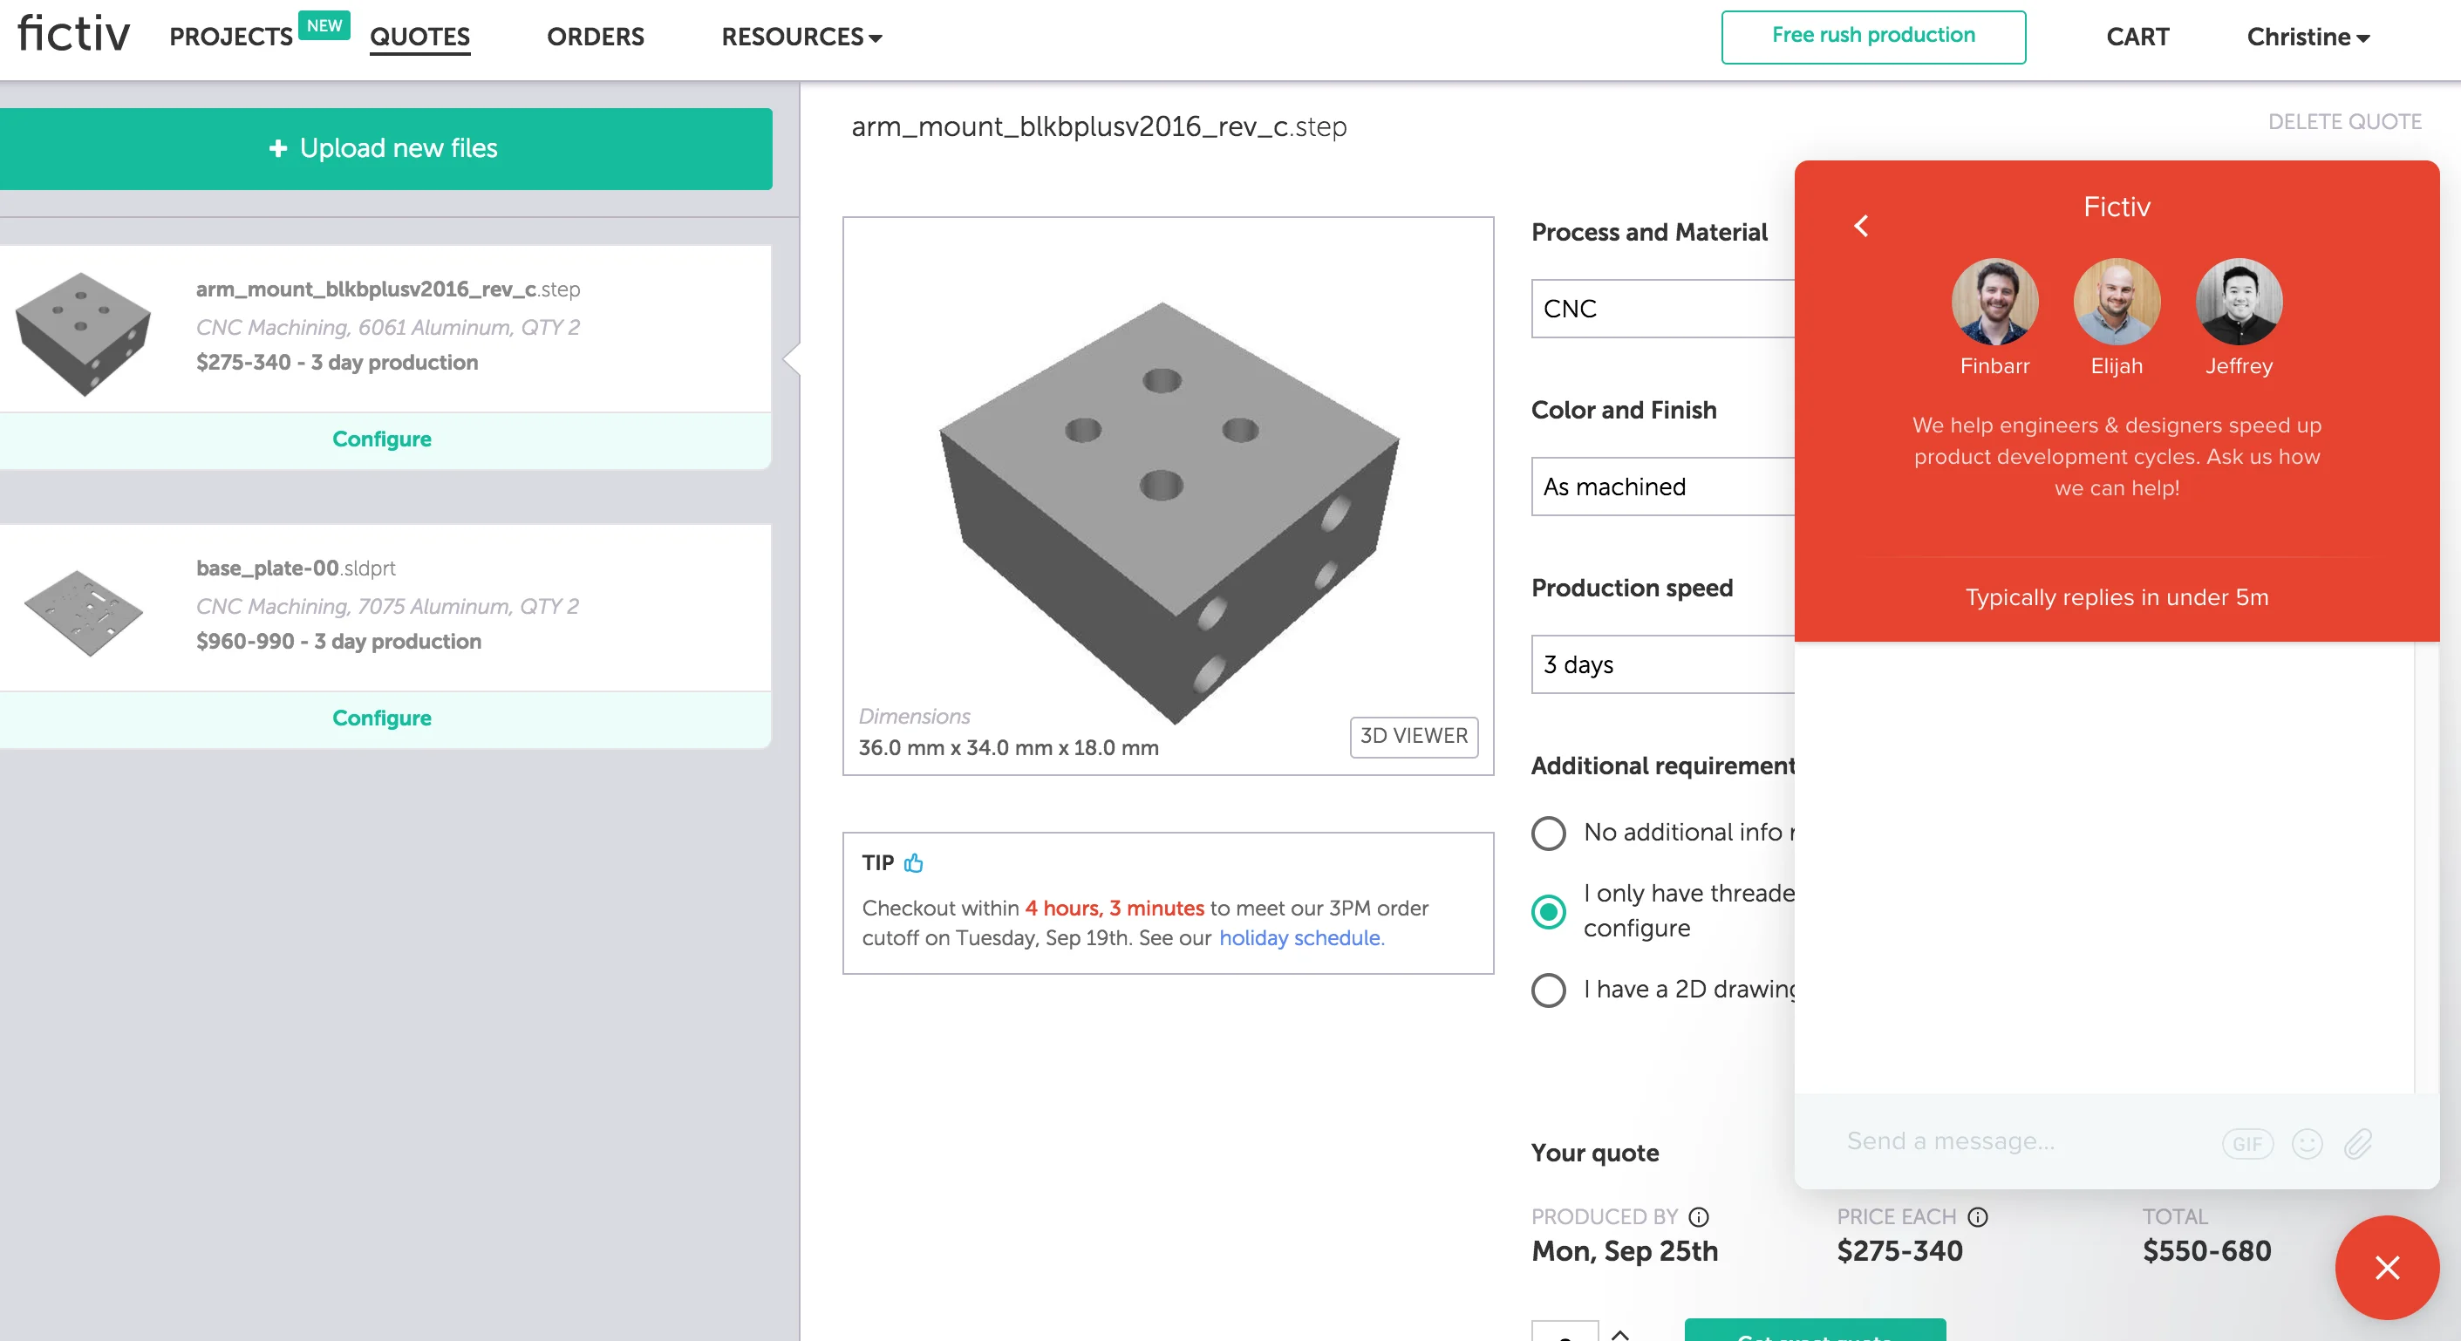Open the emoji picker in the chat

click(2307, 1142)
